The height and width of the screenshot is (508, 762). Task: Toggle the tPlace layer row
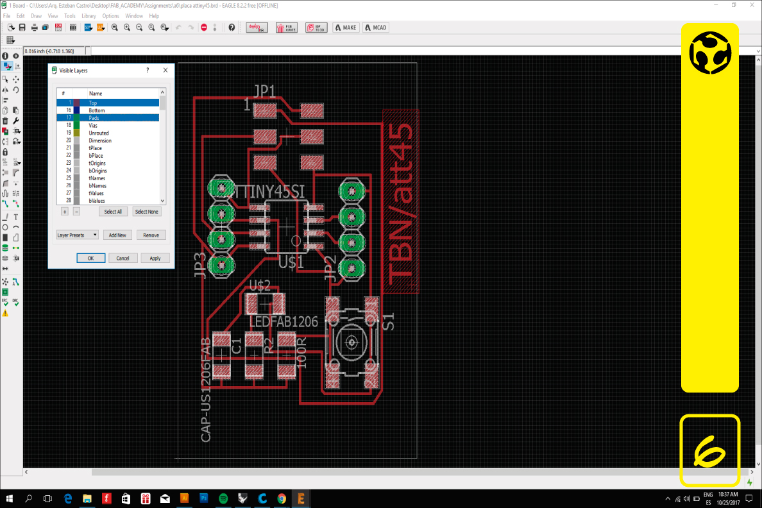tap(108, 148)
